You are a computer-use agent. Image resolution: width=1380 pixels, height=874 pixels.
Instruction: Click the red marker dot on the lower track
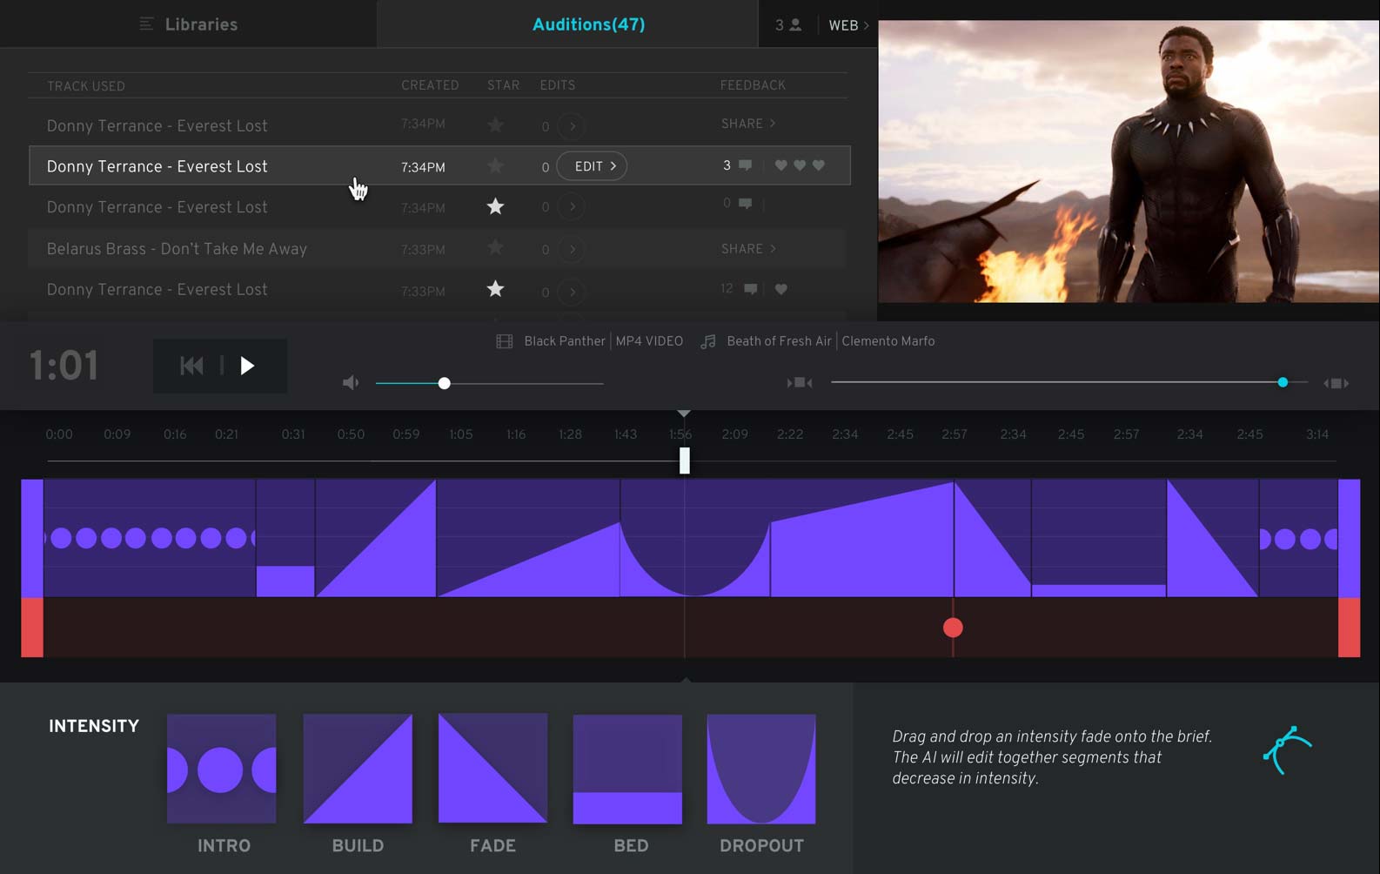coord(953,628)
